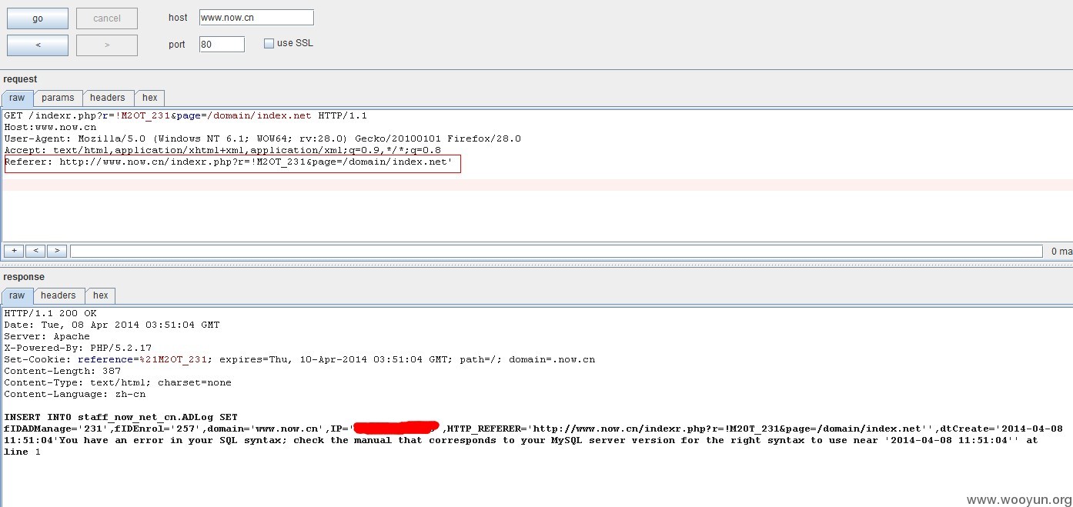Switch to the request hex tab

click(x=149, y=98)
